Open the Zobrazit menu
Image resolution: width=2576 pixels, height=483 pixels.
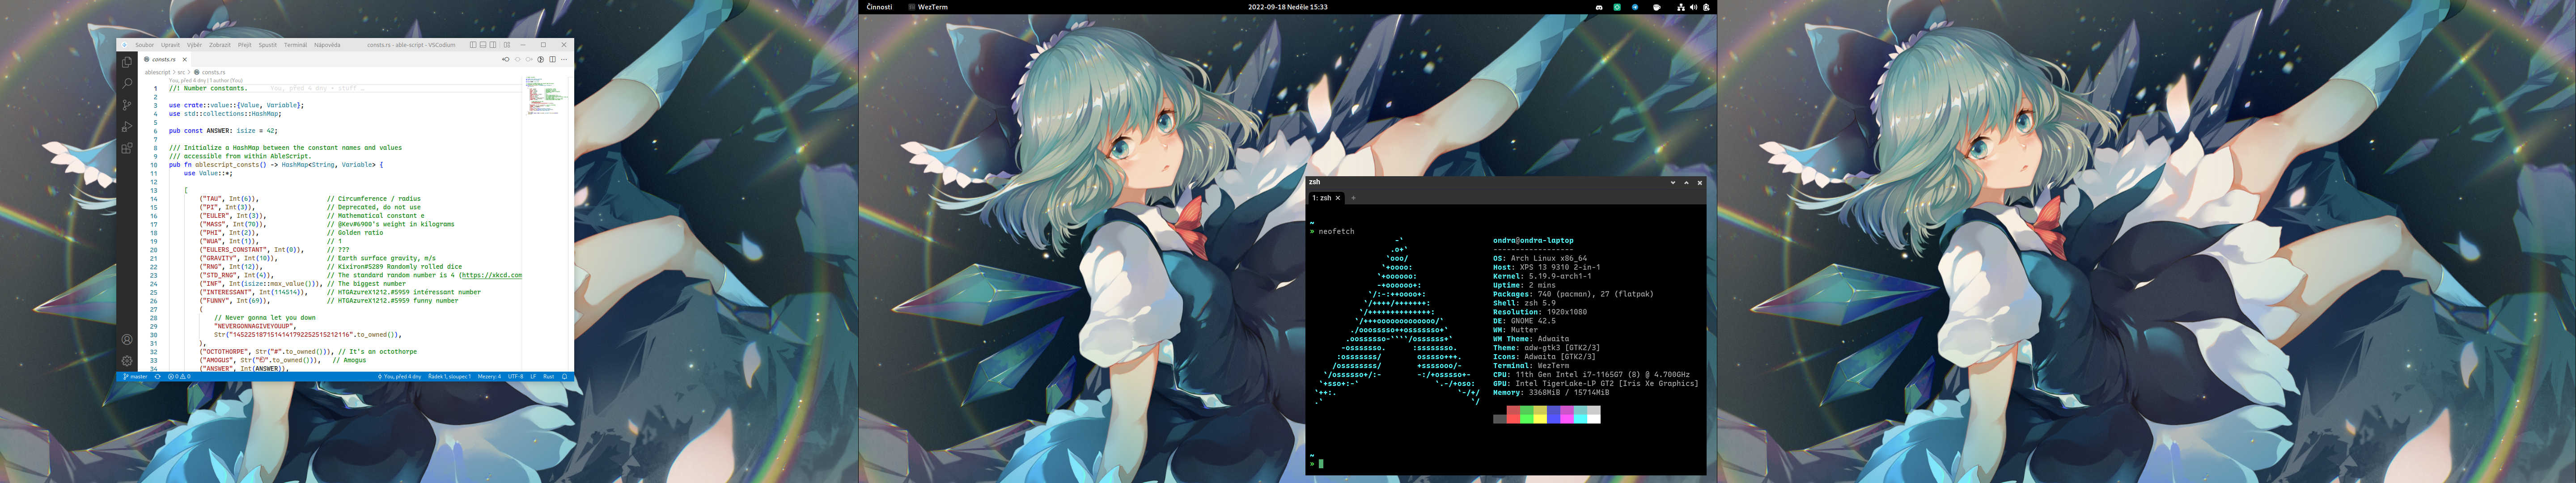pyautogui.click(x=220, y=45)
